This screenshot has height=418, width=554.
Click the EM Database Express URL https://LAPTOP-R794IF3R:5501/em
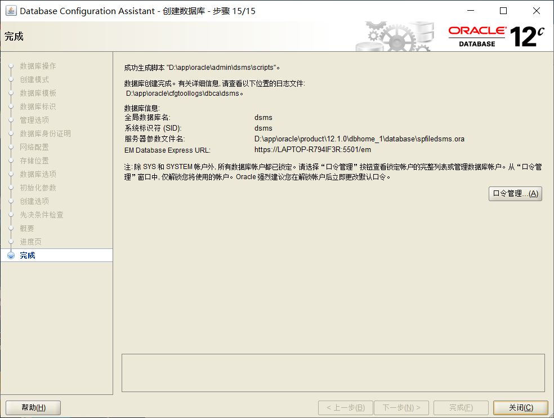[x=312, y=150]
